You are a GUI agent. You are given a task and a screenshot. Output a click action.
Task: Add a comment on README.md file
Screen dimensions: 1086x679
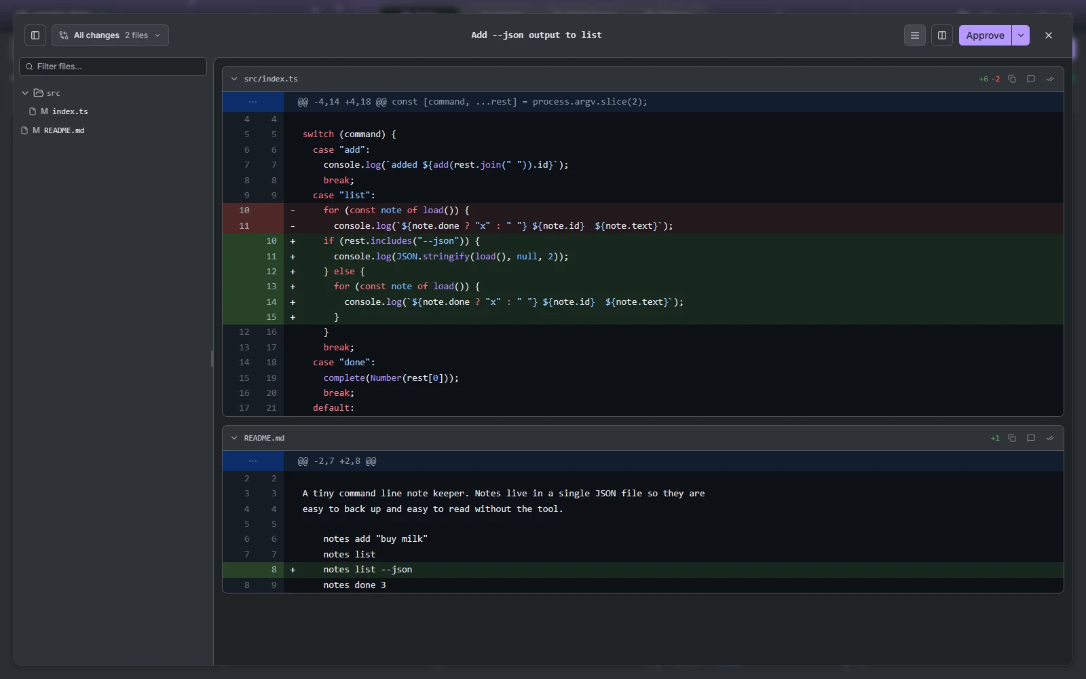[x=1031, y=438]
